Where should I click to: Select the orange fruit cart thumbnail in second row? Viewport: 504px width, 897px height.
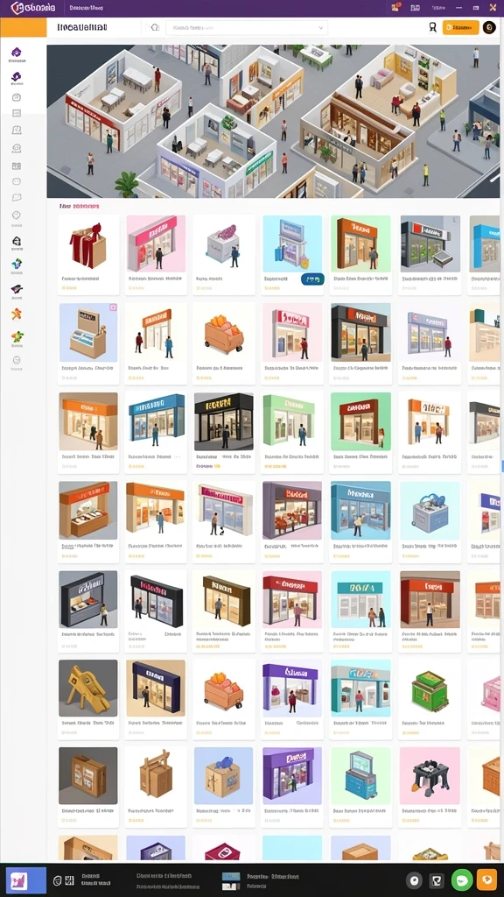[224, 334]
